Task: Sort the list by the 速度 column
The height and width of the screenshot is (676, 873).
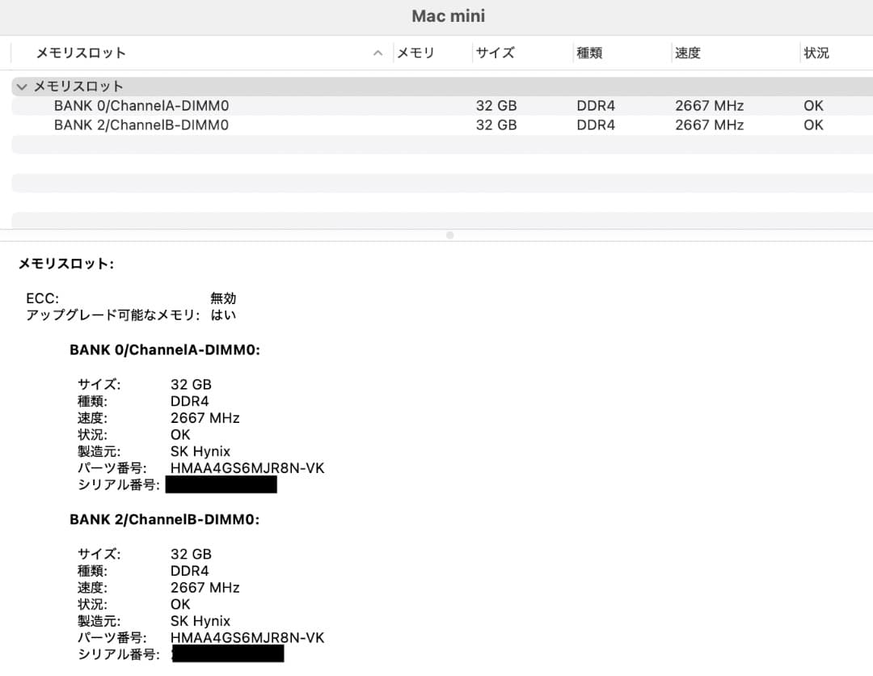Action: pos(687,53)
